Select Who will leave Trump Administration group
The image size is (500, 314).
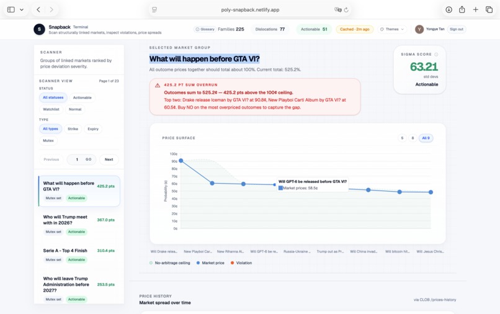(79, 289)
